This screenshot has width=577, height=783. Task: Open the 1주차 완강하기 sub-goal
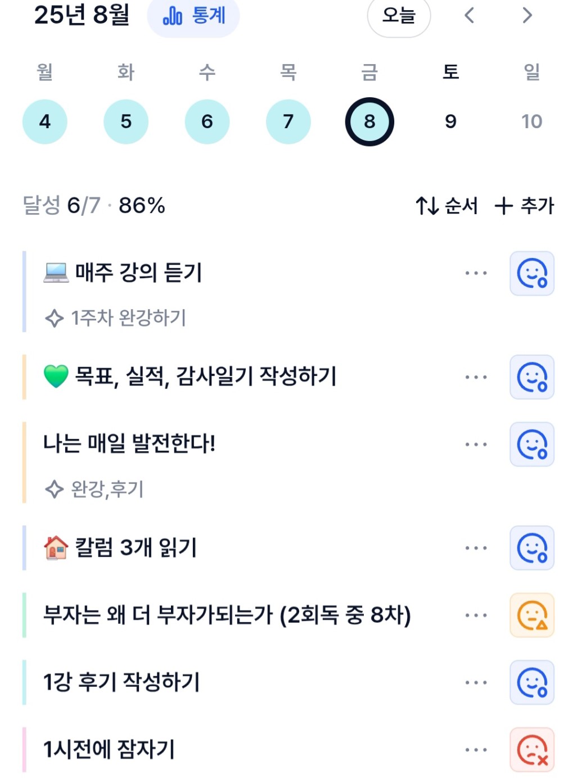115,318
